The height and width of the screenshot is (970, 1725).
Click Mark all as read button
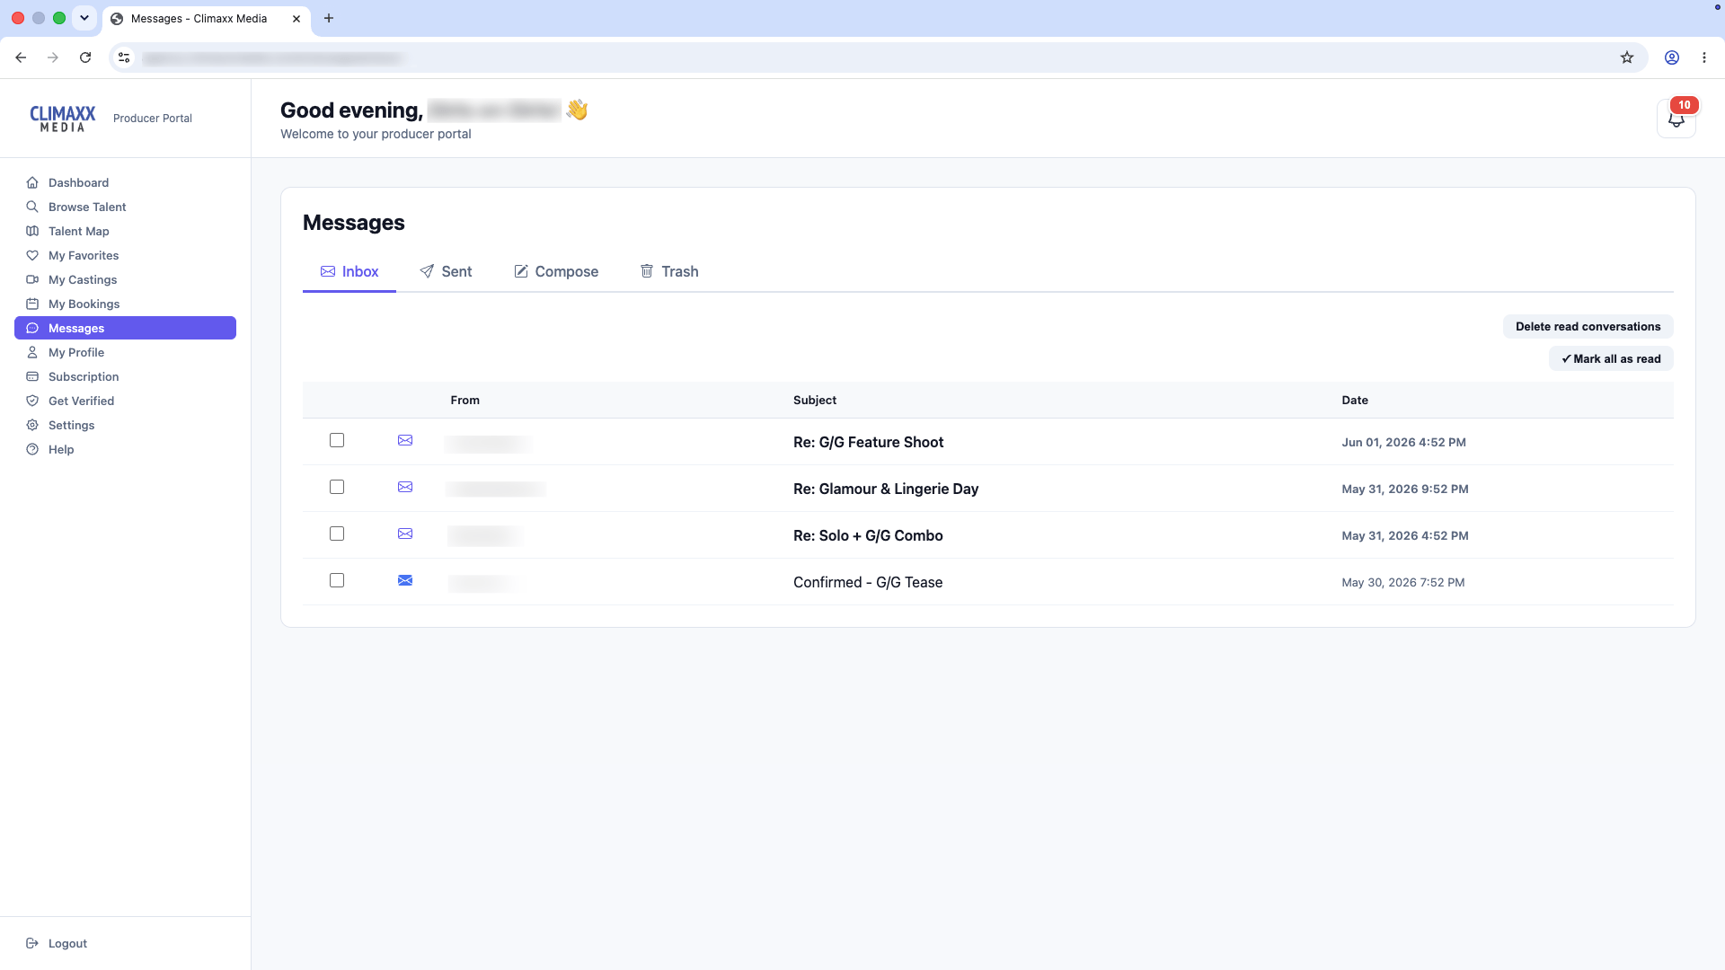click(1611, 358)
